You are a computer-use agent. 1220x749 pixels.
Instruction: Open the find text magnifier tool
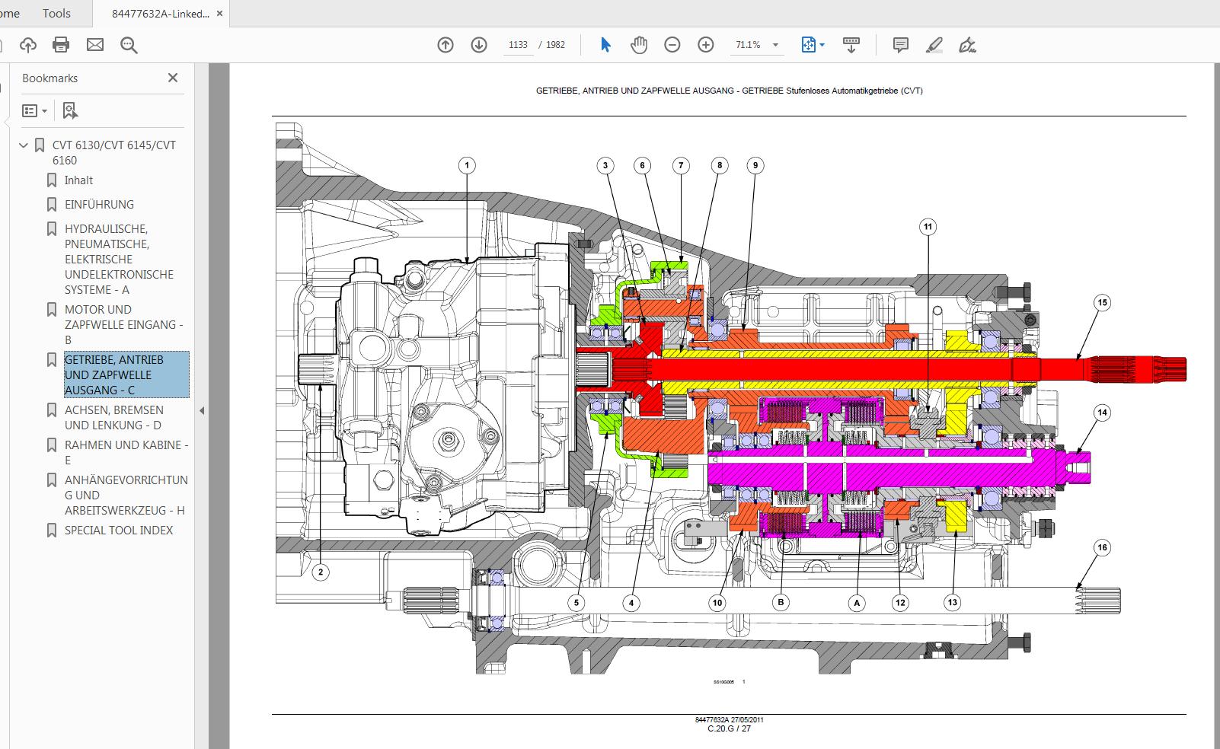point(129,46)
